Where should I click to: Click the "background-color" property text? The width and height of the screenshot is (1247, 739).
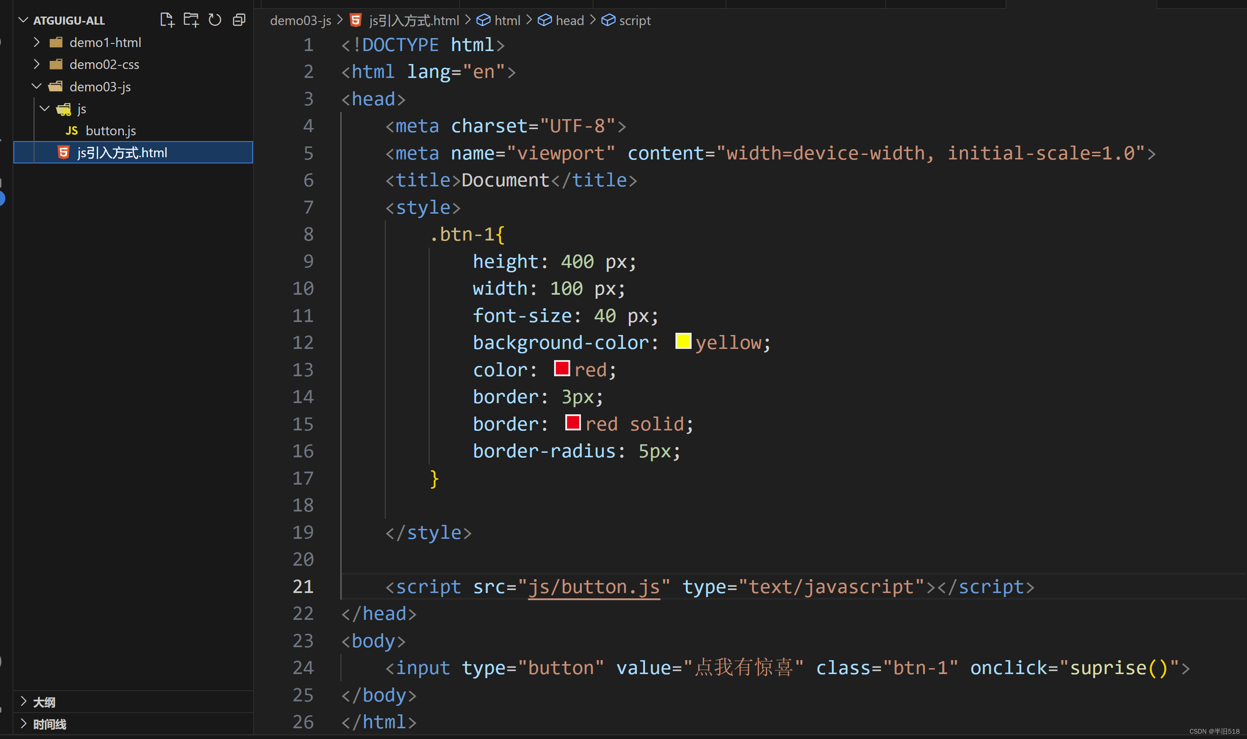pyautogui.click(x=561, y=343)
